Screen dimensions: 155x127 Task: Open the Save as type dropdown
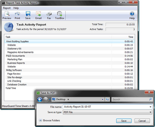(108, 112)
